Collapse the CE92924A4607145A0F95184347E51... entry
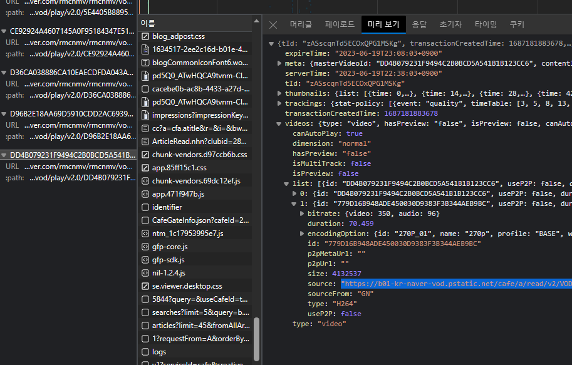The width and height of the screenshot is (572, 365). point(4,31)
